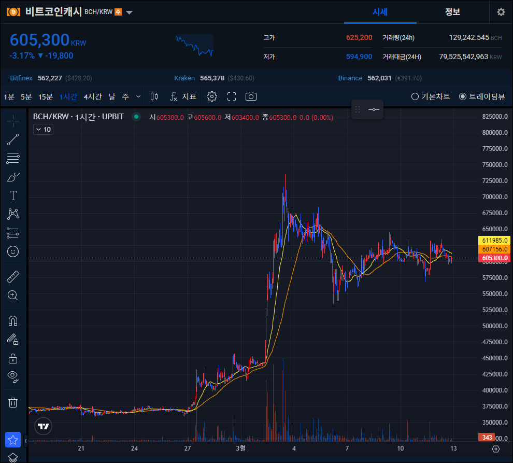Image resolution: width=513 pixels, height=463 pixels.
Task: Click the 저가 value 594,900
Action: click(x=359, y=57)
